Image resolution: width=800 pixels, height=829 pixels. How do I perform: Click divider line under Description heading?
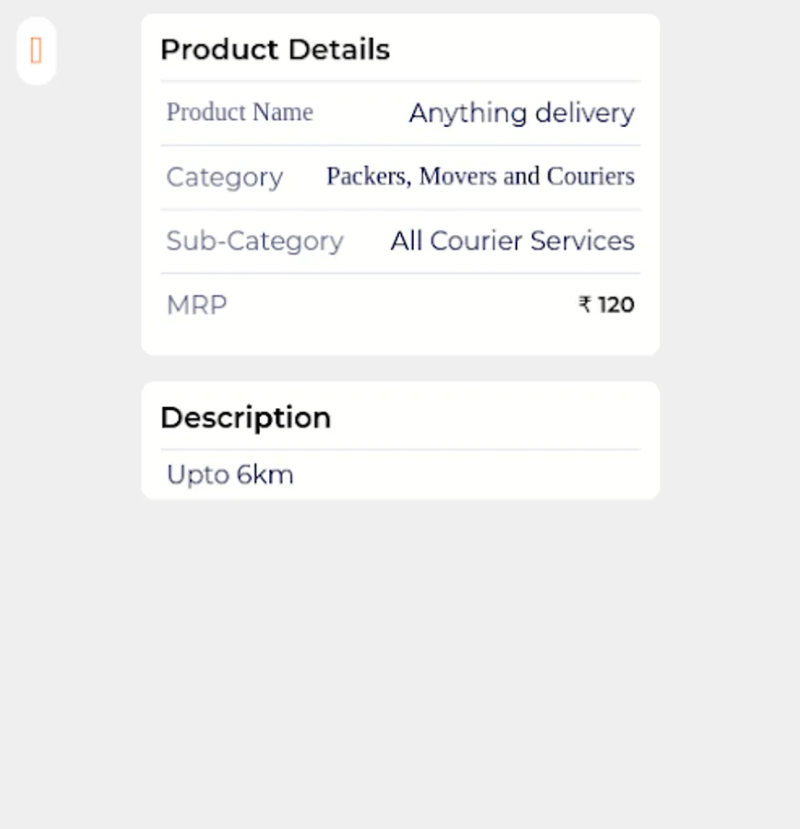[x=400, y=450]
